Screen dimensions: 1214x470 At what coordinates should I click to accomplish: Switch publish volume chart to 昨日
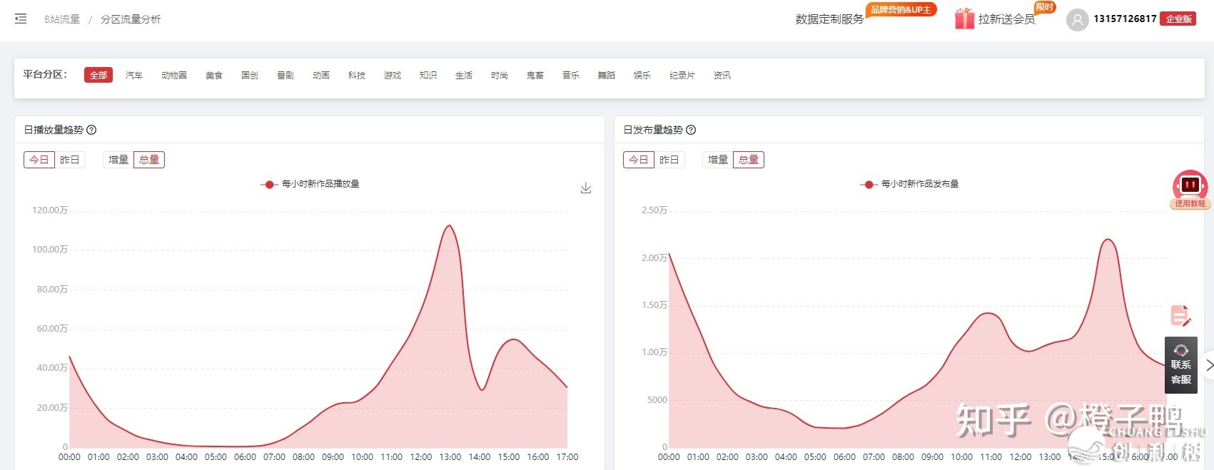pos(669,160)
